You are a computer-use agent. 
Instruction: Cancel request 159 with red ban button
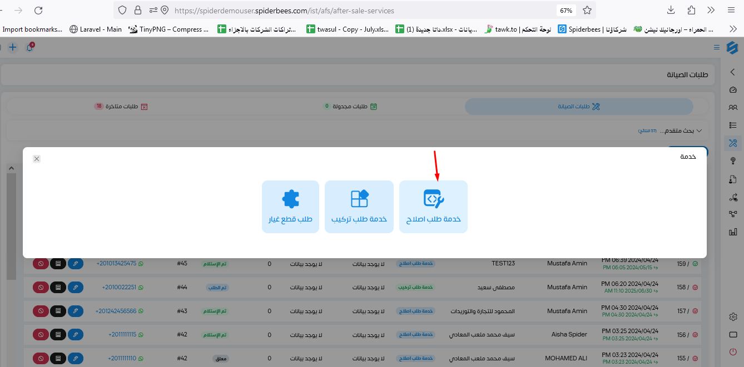(x=40, y=264)
